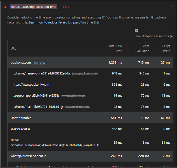Click the TBT metric badge
The height and width of the screenshot is (168, 177).
coord(97,23)
